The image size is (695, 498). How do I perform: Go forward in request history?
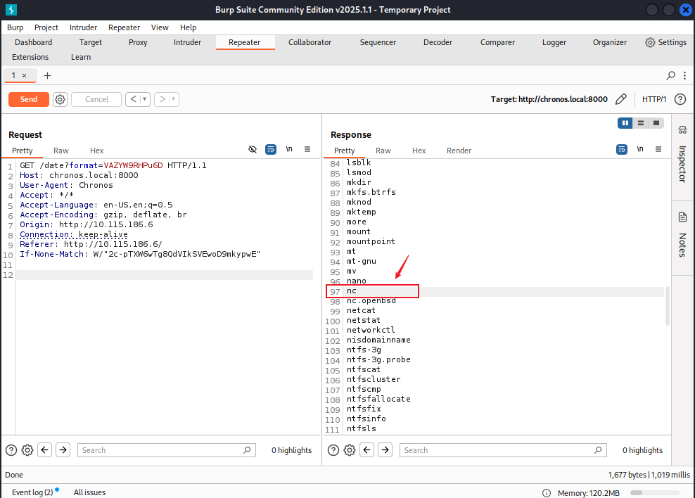162,99
